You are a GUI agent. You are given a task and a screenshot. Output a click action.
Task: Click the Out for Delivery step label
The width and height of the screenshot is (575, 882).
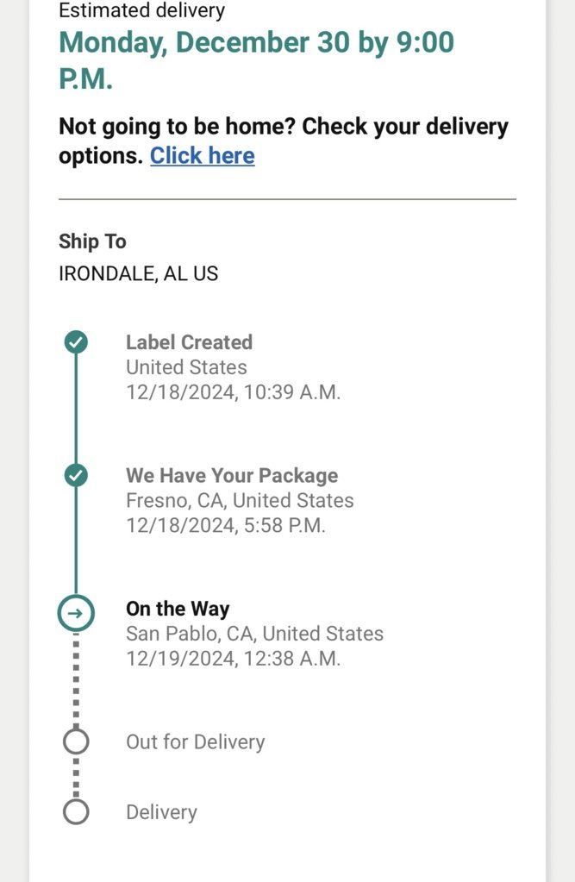195,742
